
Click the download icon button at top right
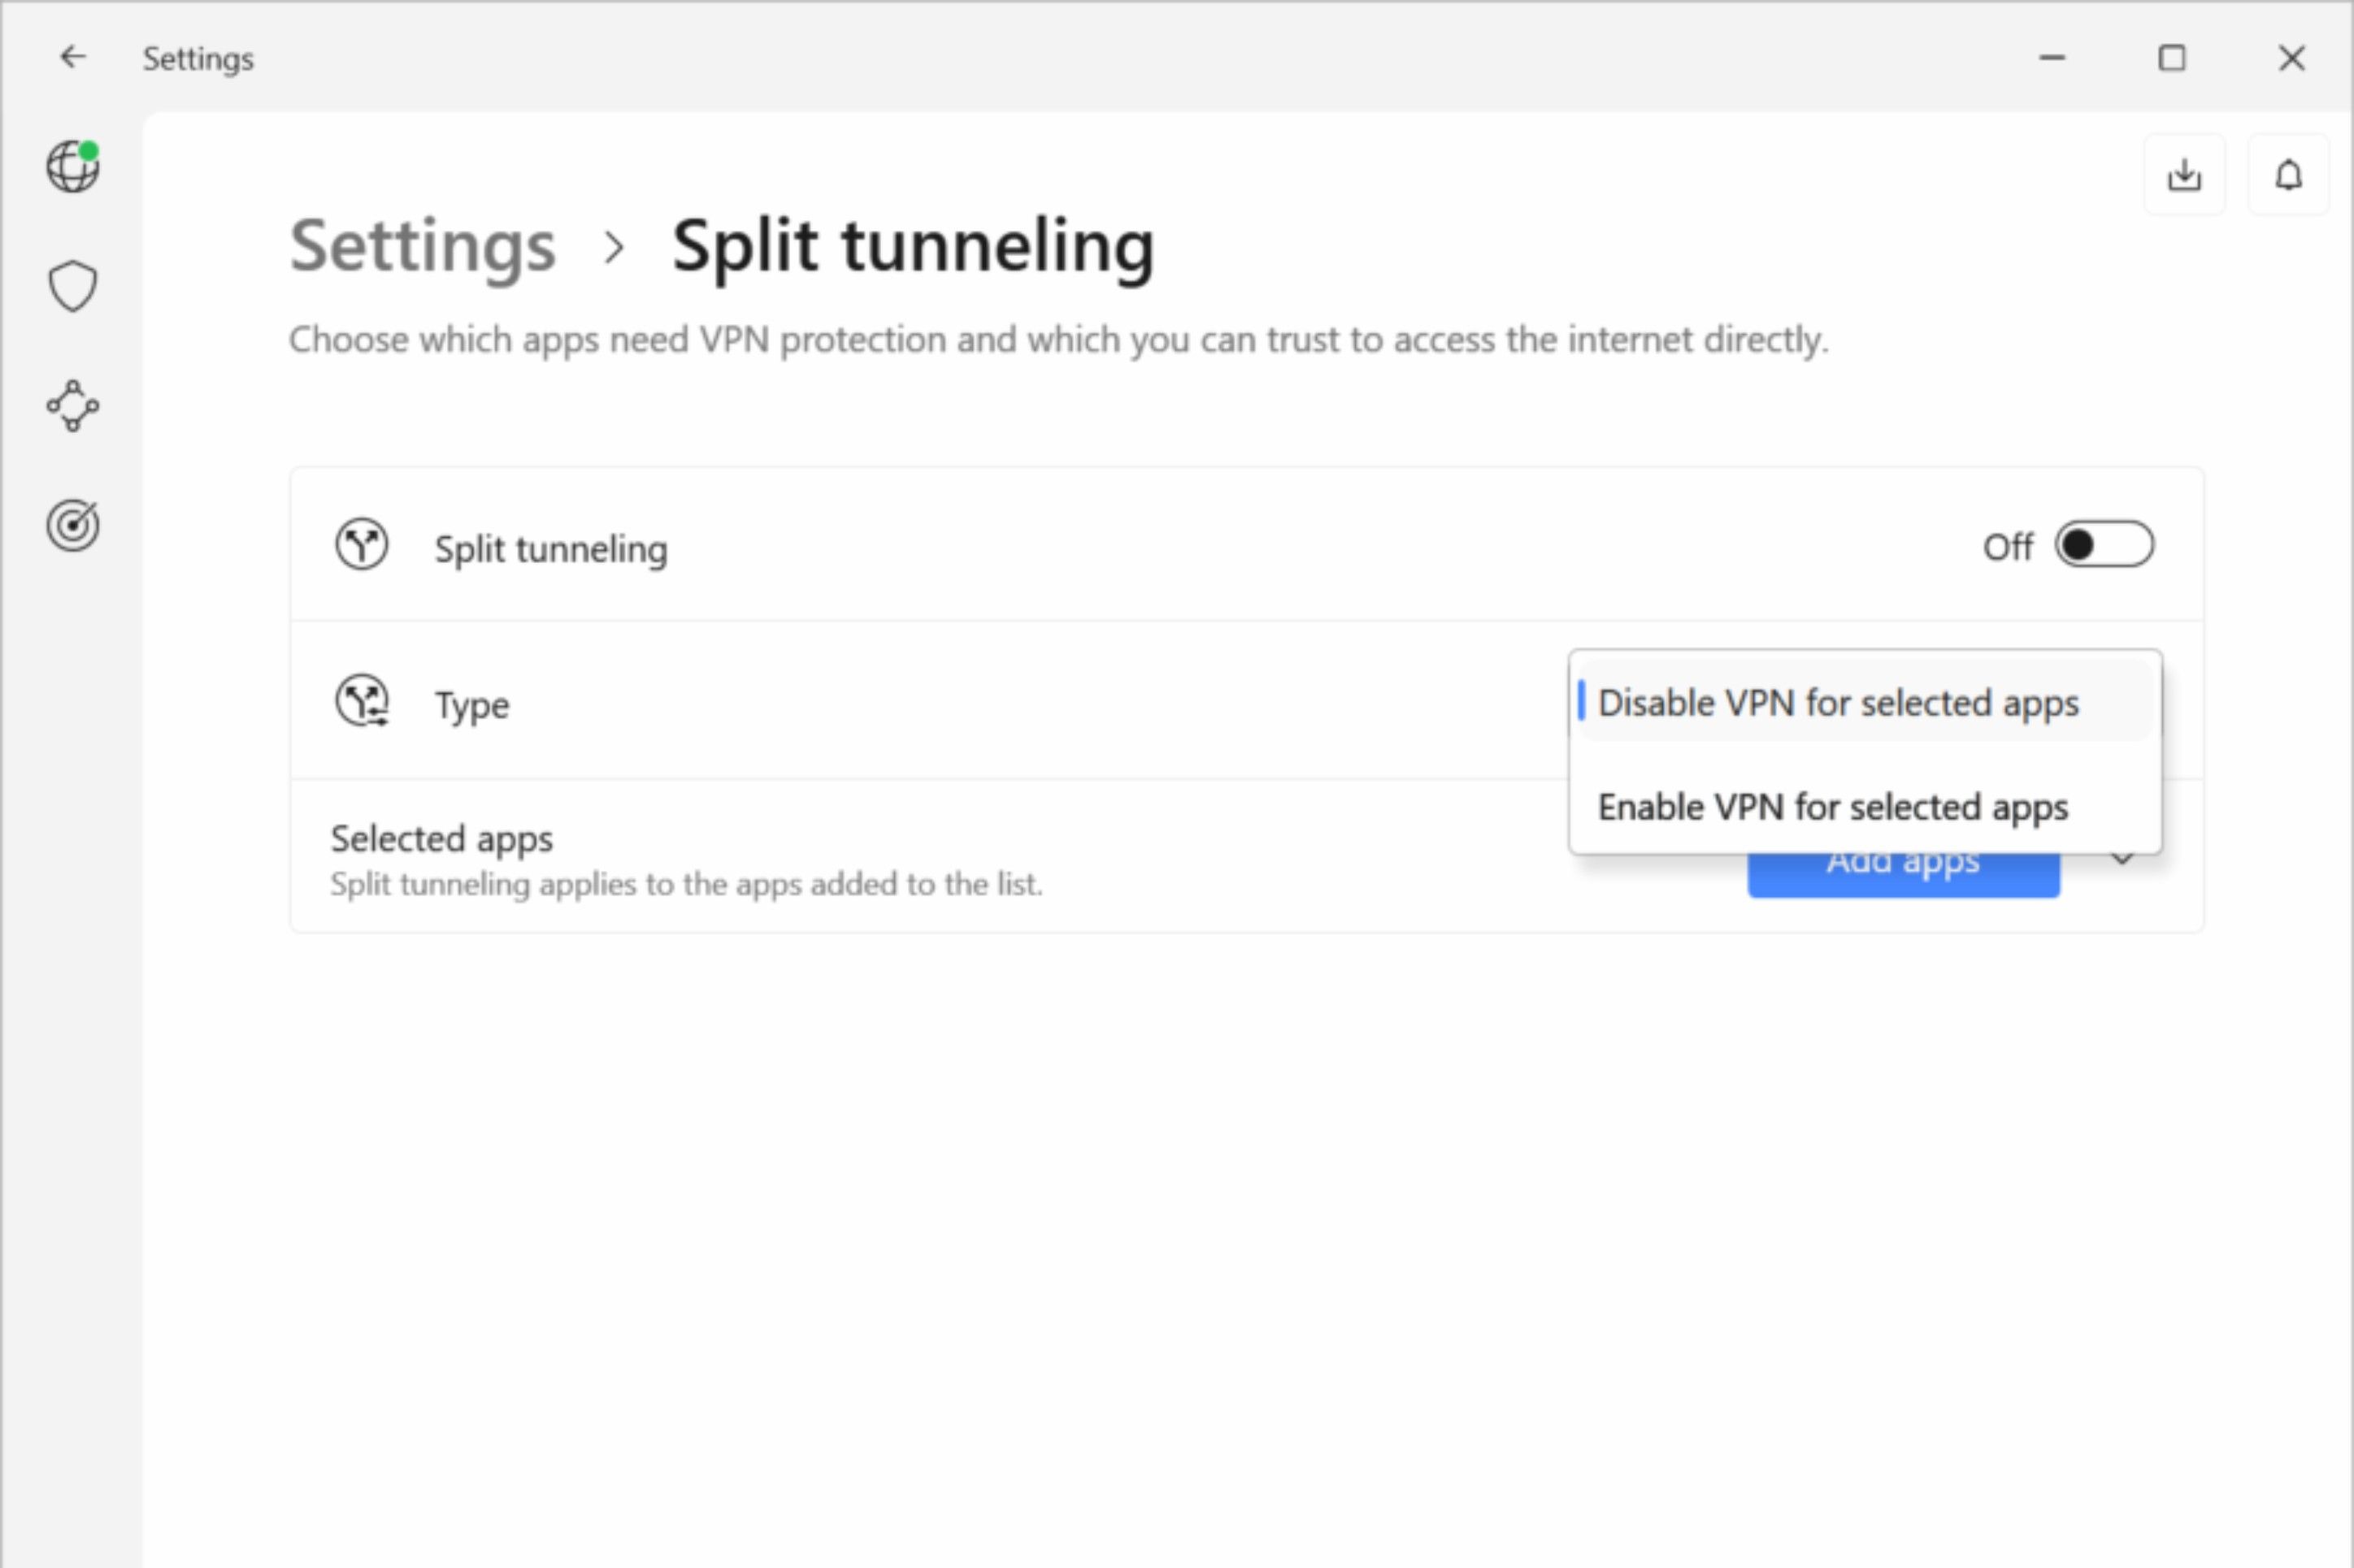2184,175
